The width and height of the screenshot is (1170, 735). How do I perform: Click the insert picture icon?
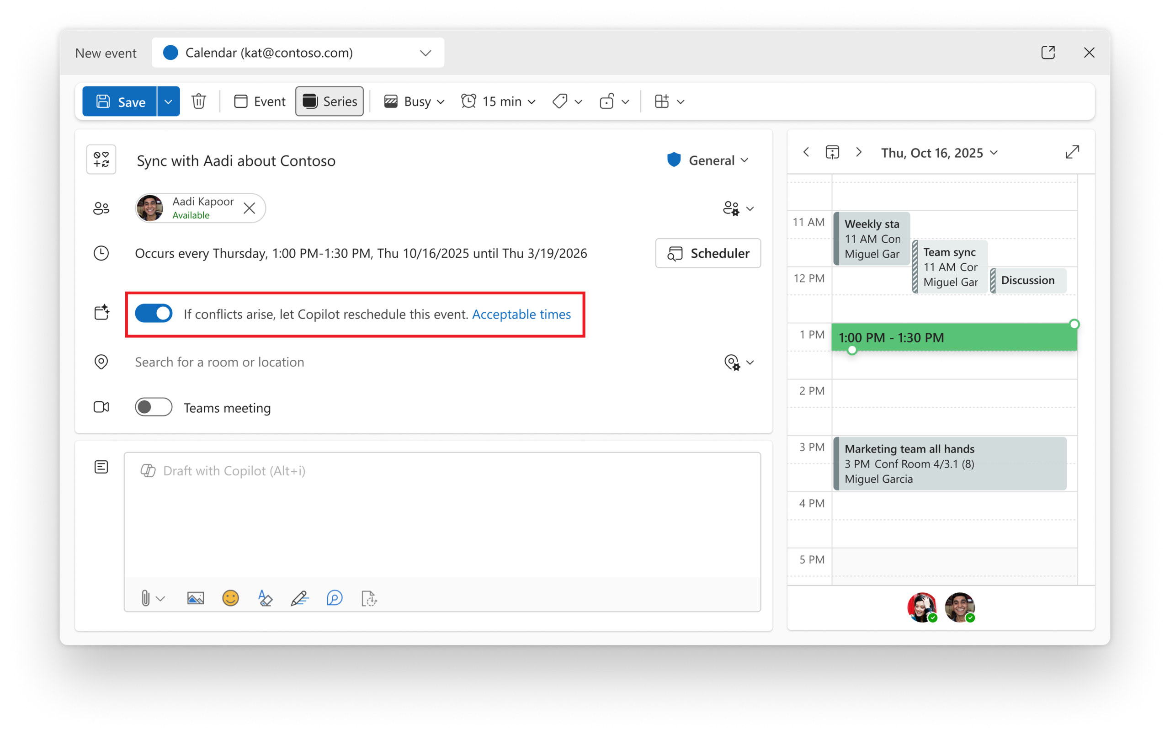click(195, 598)
